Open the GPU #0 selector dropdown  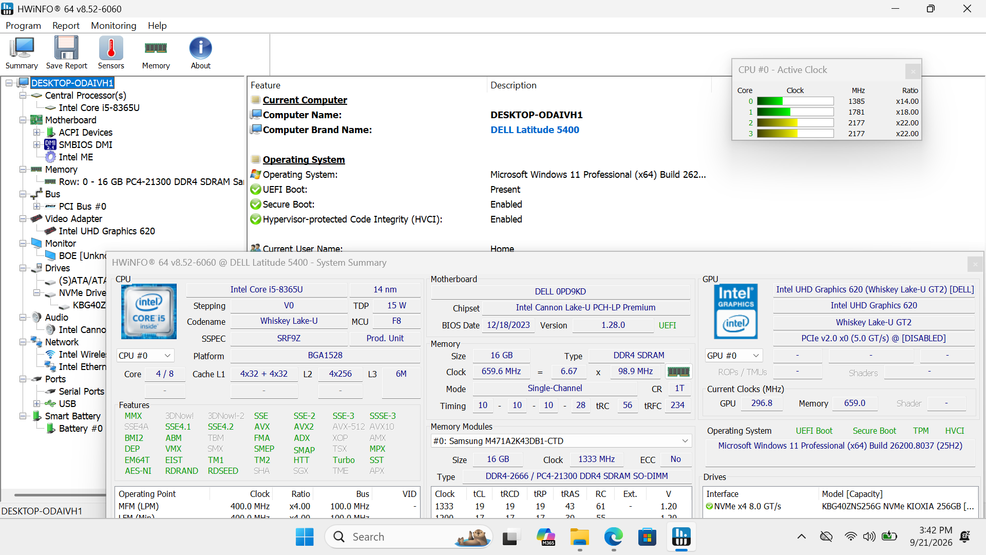click(734, 356)
